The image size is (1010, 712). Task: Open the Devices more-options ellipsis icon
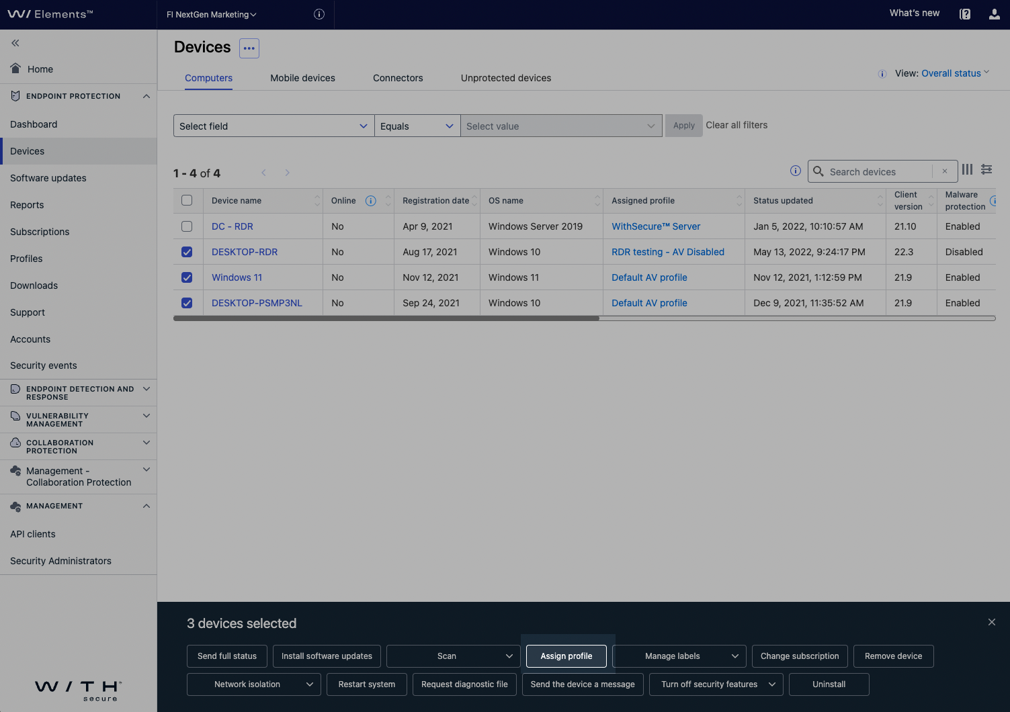click(x=249, y=48)
